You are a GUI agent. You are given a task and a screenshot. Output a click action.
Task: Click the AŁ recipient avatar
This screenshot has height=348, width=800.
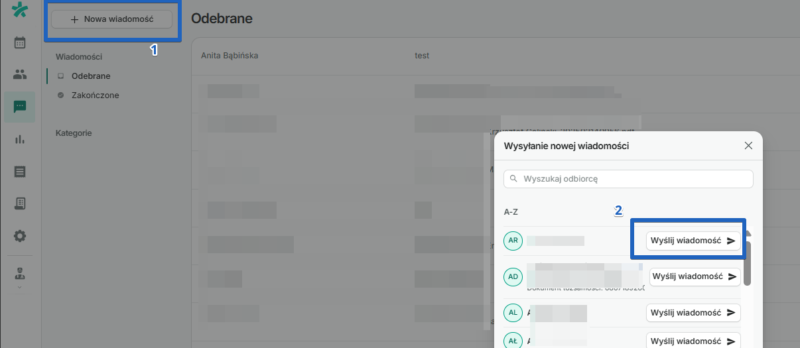click(513, 341)
